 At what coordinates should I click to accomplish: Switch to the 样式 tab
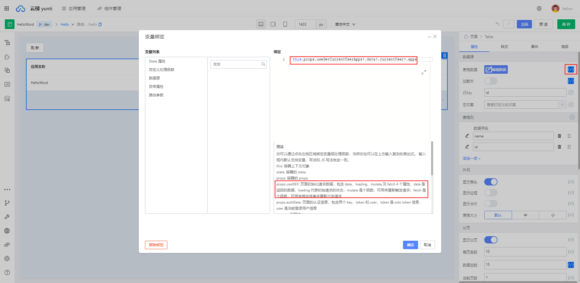coord(504,47)
